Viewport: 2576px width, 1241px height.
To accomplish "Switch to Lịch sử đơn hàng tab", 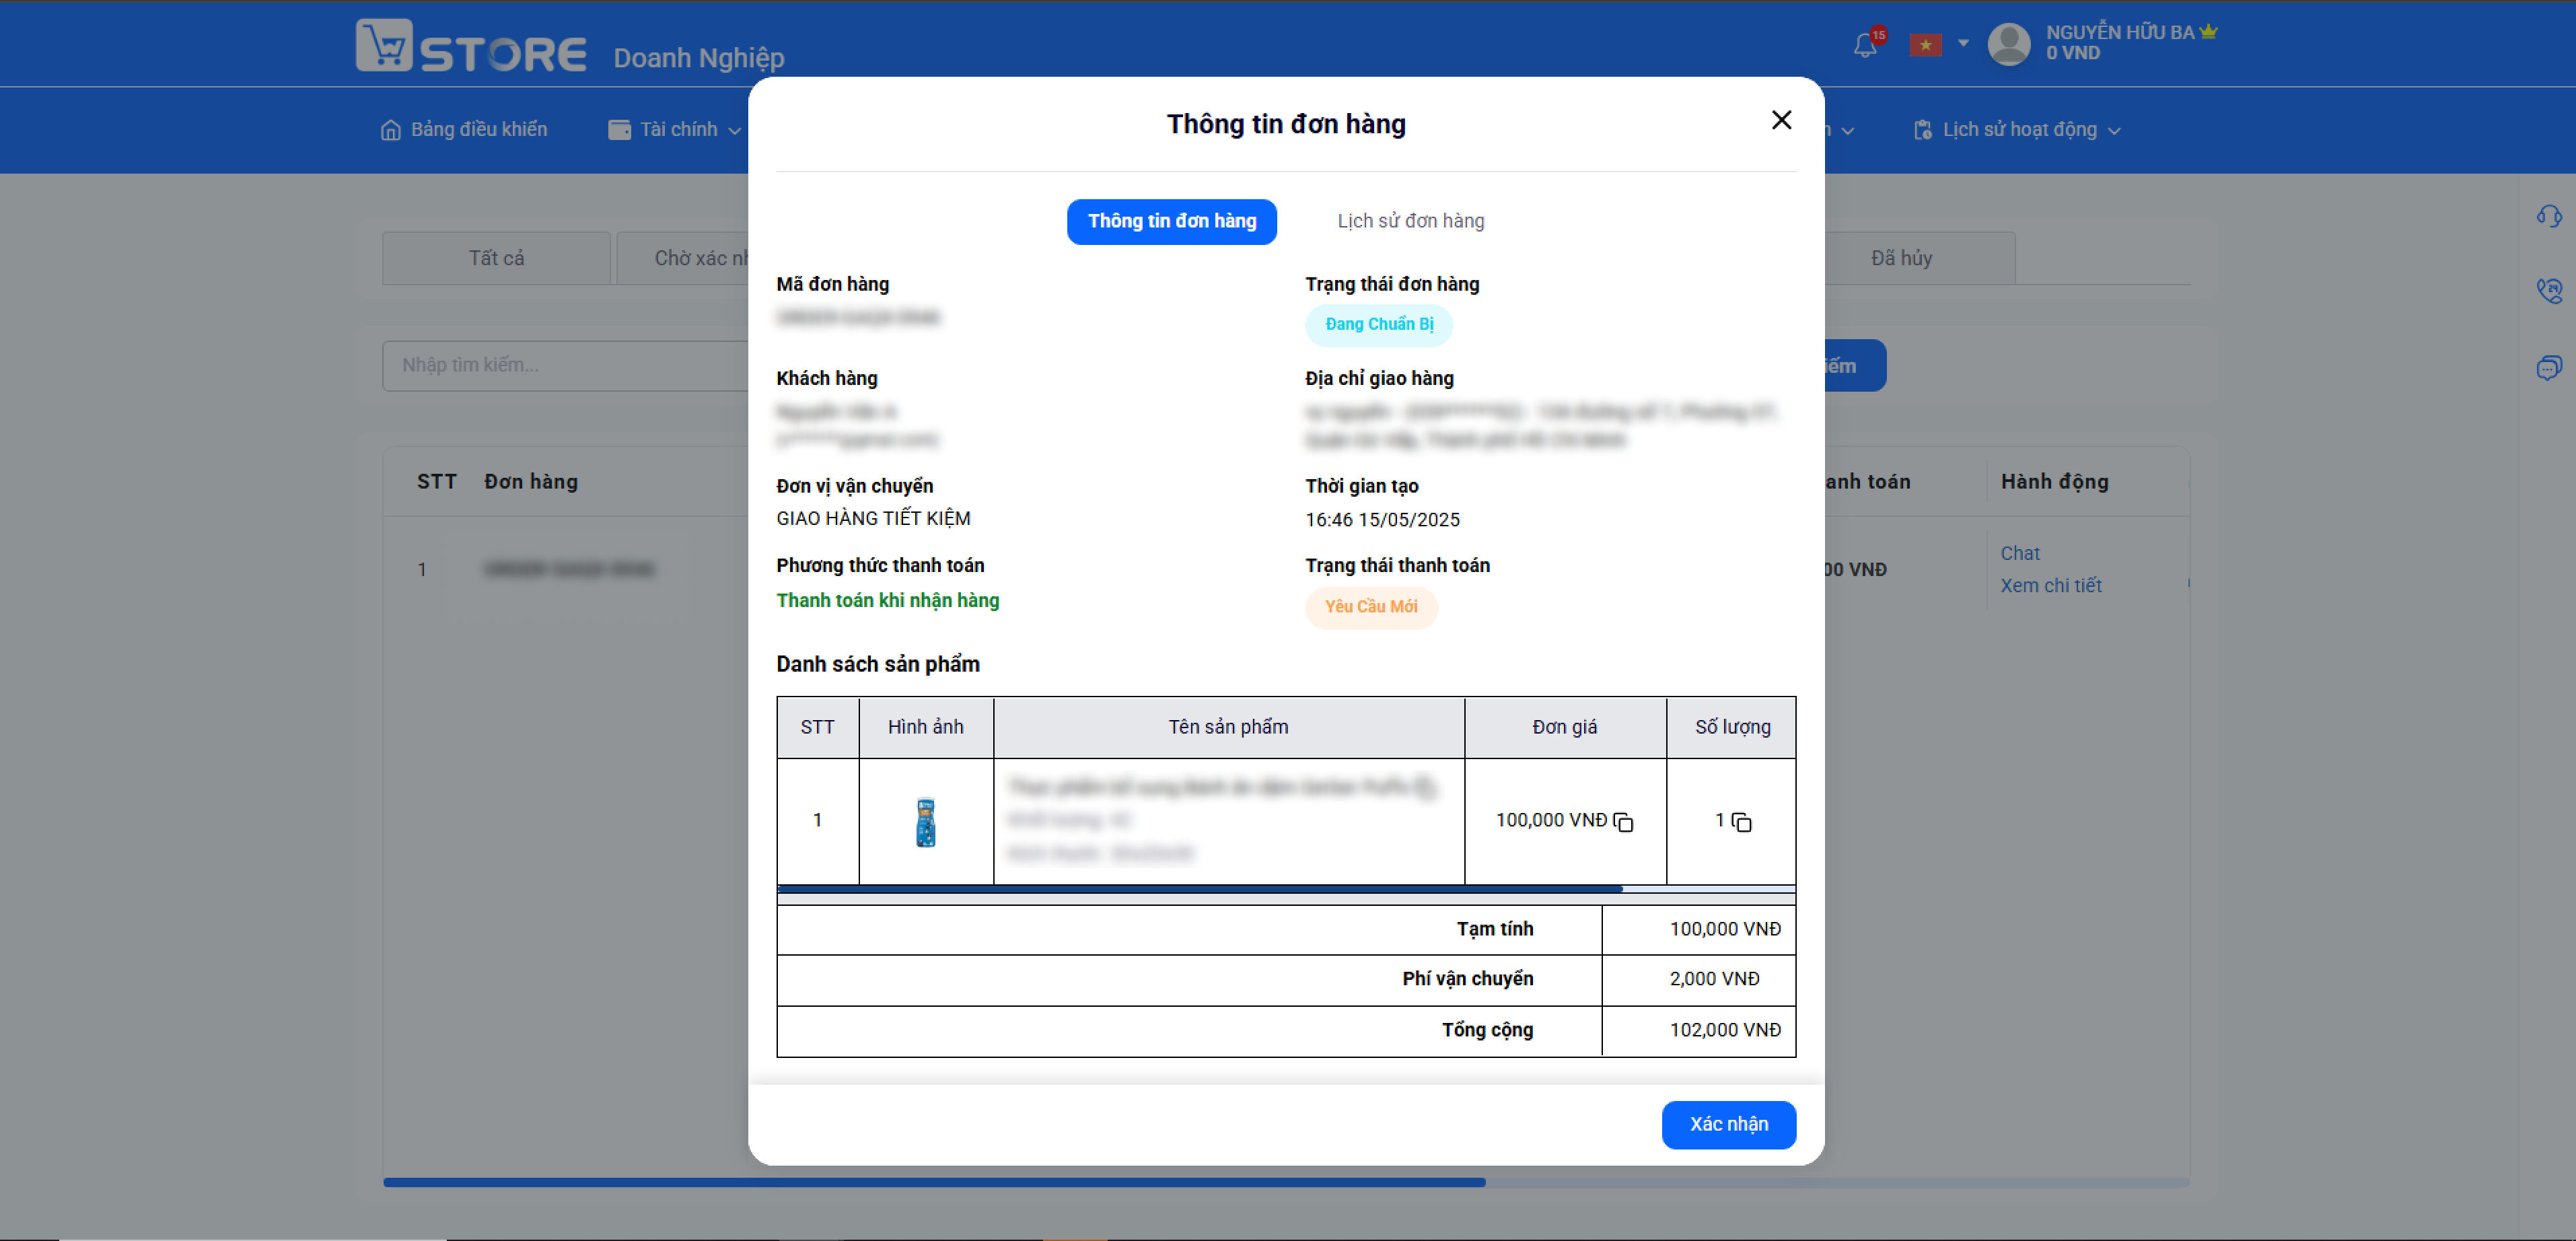I will (1411, 221).
